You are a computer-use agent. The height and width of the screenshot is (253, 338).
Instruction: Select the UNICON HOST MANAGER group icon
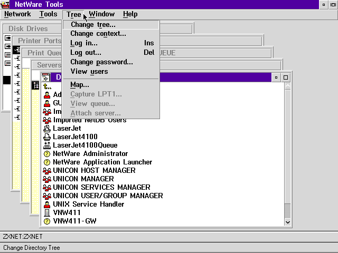click(x=46, y=170)
